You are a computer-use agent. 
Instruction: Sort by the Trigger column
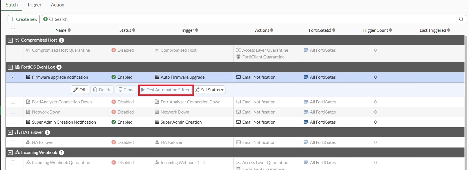[x=189, y=30]
